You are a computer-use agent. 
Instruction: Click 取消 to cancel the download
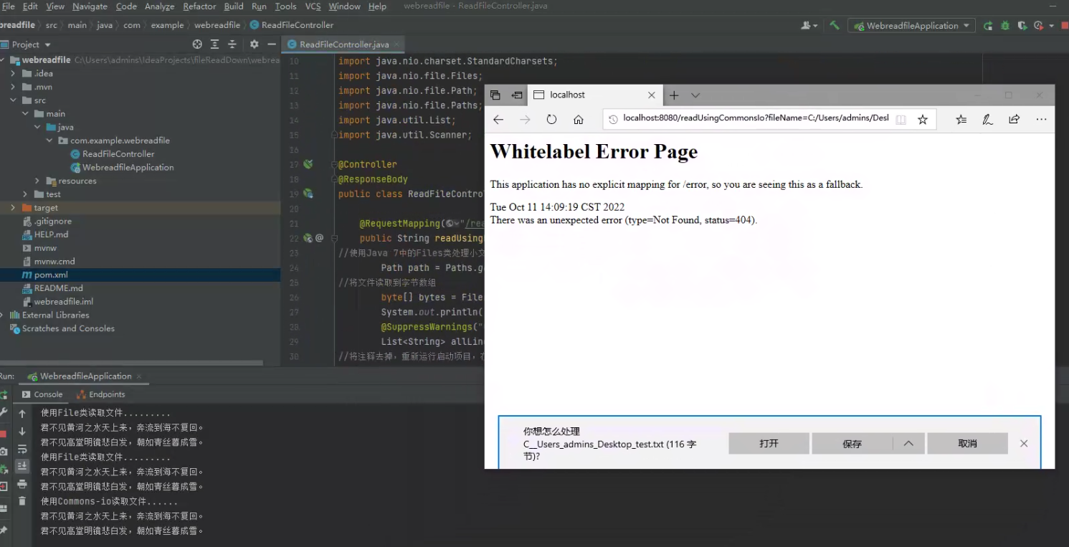[x=967, y=444]
